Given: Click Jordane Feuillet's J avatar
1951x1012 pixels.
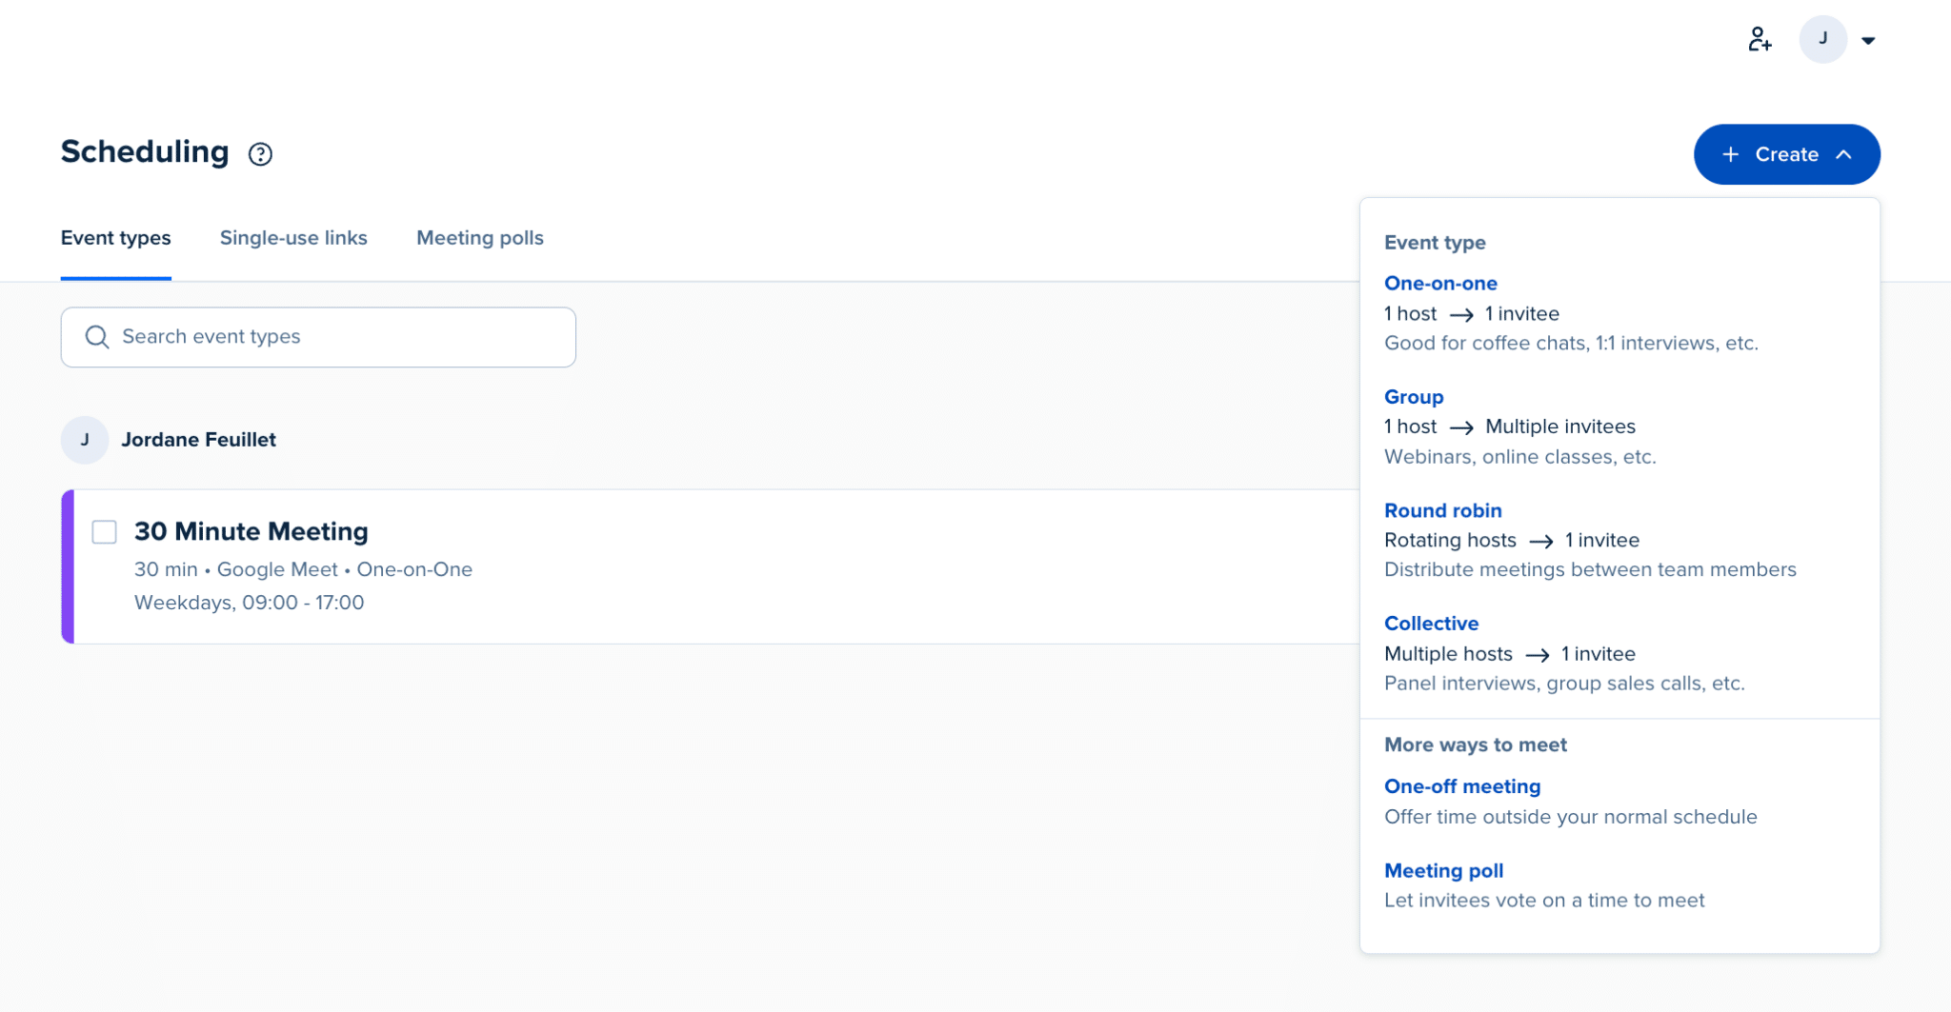Looking at the screenshot, I should (85, 440).
